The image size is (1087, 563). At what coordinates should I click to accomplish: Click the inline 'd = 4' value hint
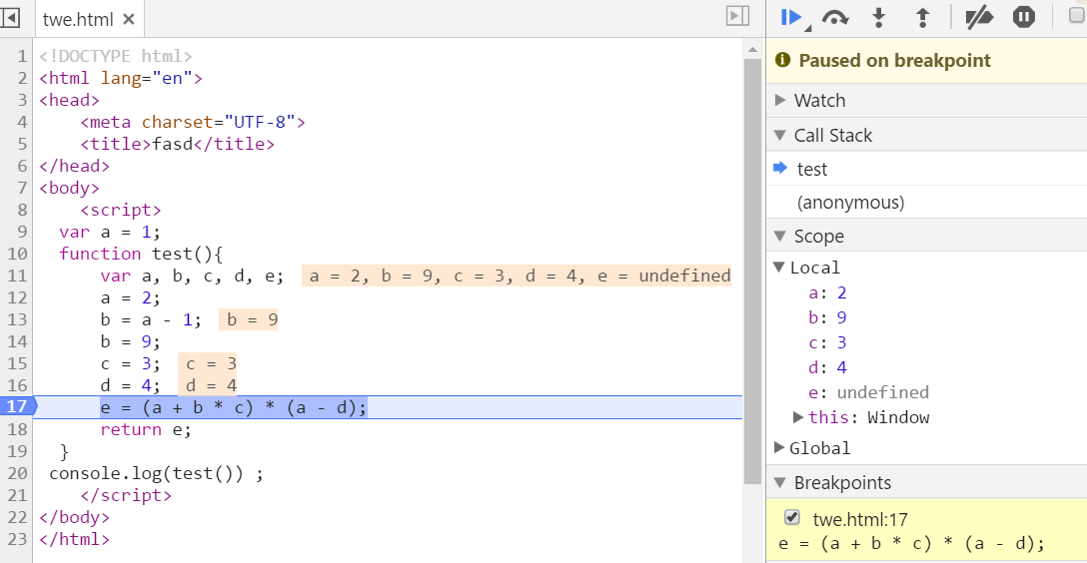207,385
